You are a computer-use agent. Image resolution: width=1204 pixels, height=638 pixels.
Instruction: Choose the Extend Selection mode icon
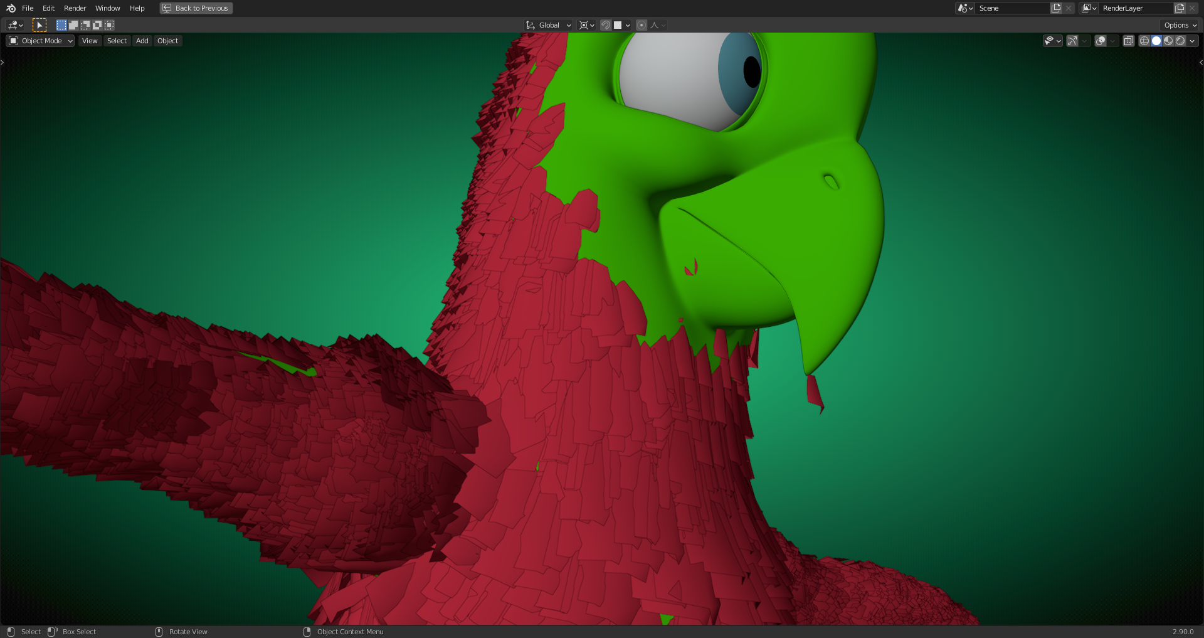point(73,25)
